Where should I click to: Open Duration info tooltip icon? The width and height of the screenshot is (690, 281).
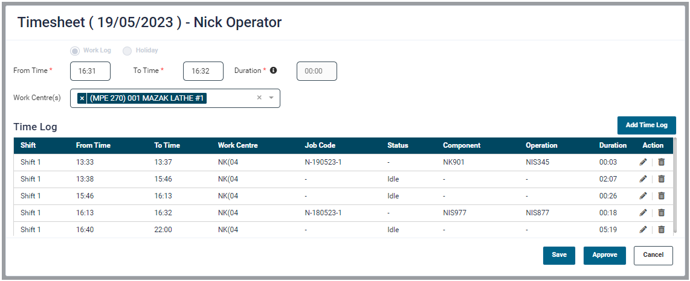273,71
